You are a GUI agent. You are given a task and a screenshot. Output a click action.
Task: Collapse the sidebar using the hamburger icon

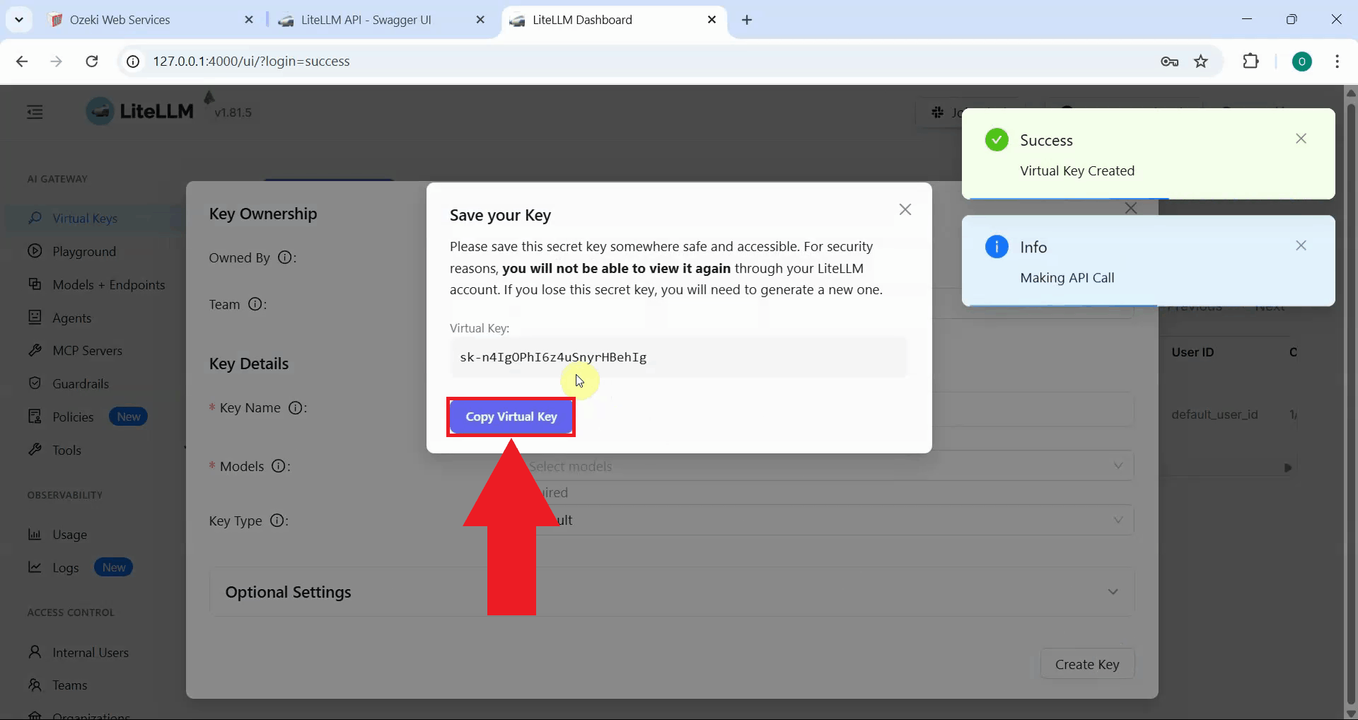(35, 112)
